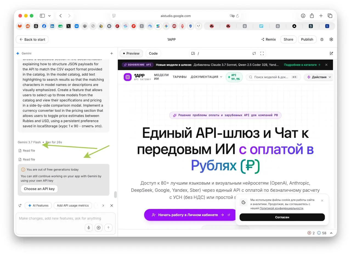Click the API 99.9% status badge
The width and height of the screenshot is (351, 255).
pyautogui.click(x=234, y=77)
